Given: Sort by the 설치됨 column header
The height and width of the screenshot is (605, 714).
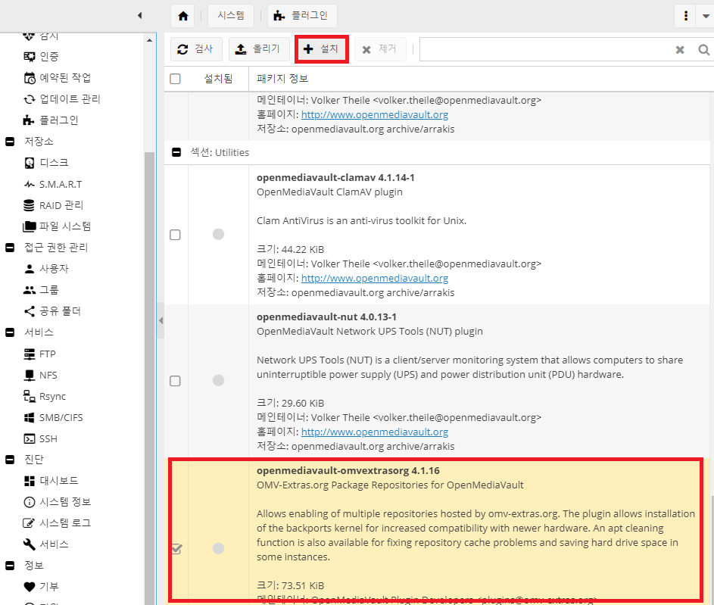Looking at the screenshot, I should [218, 79].
